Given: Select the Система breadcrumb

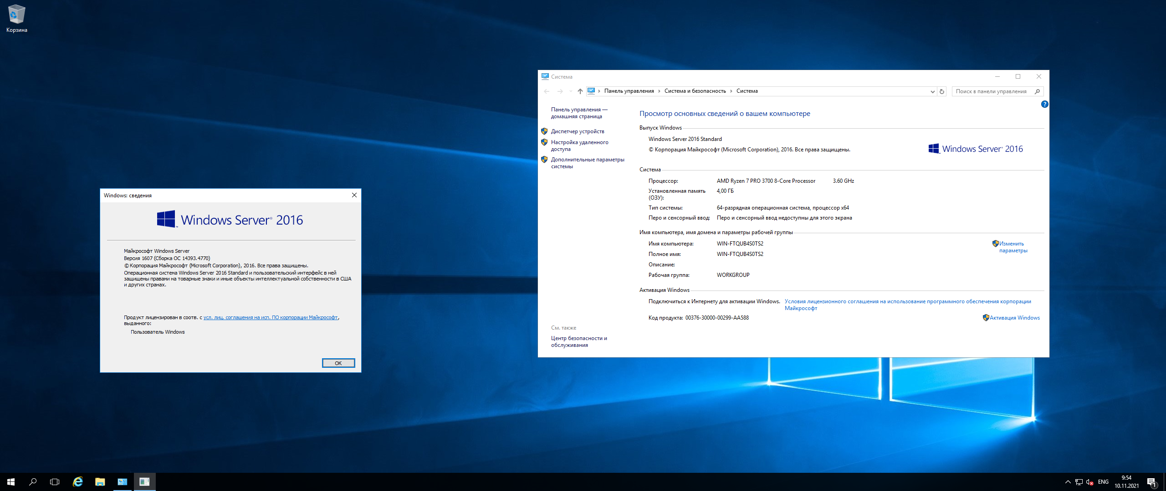Looking at the screenshot, I should (747, 91).
